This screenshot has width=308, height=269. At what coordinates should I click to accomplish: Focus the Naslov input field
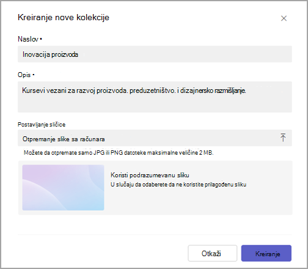155,54
